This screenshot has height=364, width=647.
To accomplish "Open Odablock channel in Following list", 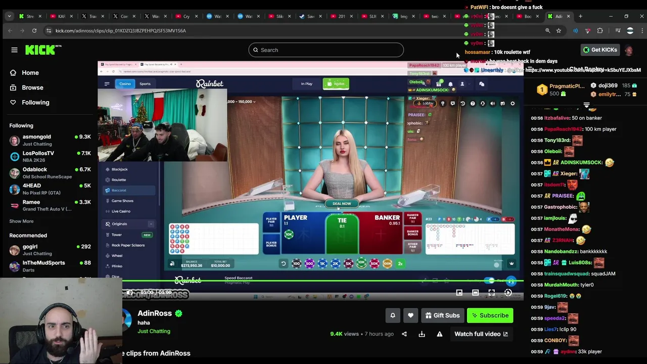I will click(50, 172).
